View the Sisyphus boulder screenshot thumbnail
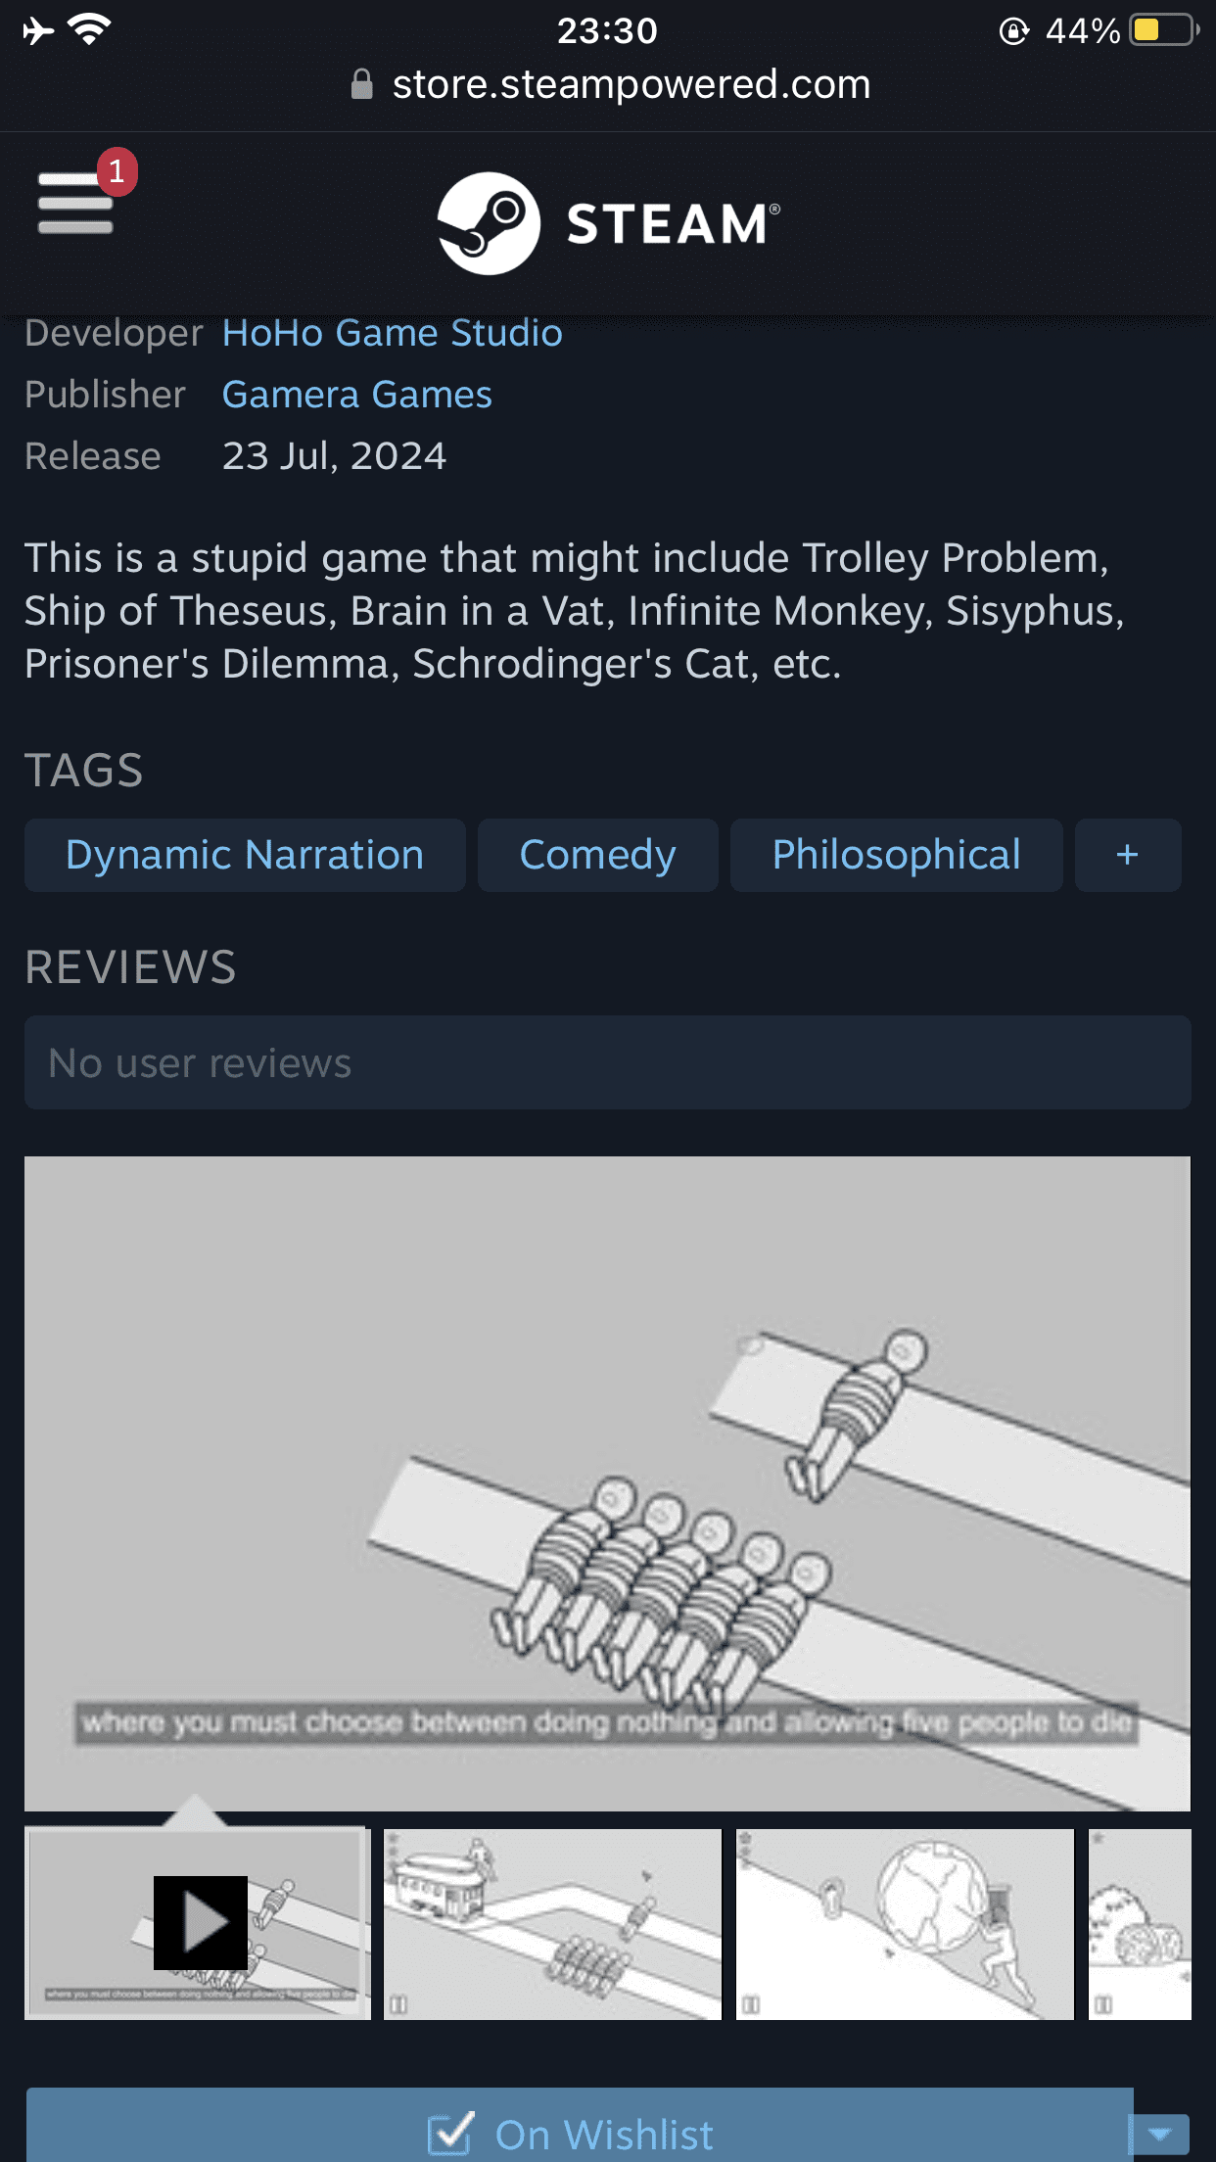 905,1923
